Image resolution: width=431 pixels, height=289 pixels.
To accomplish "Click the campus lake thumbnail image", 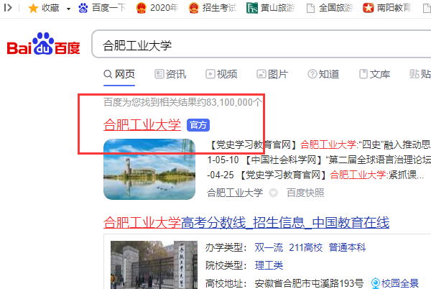I will point(149,169).
